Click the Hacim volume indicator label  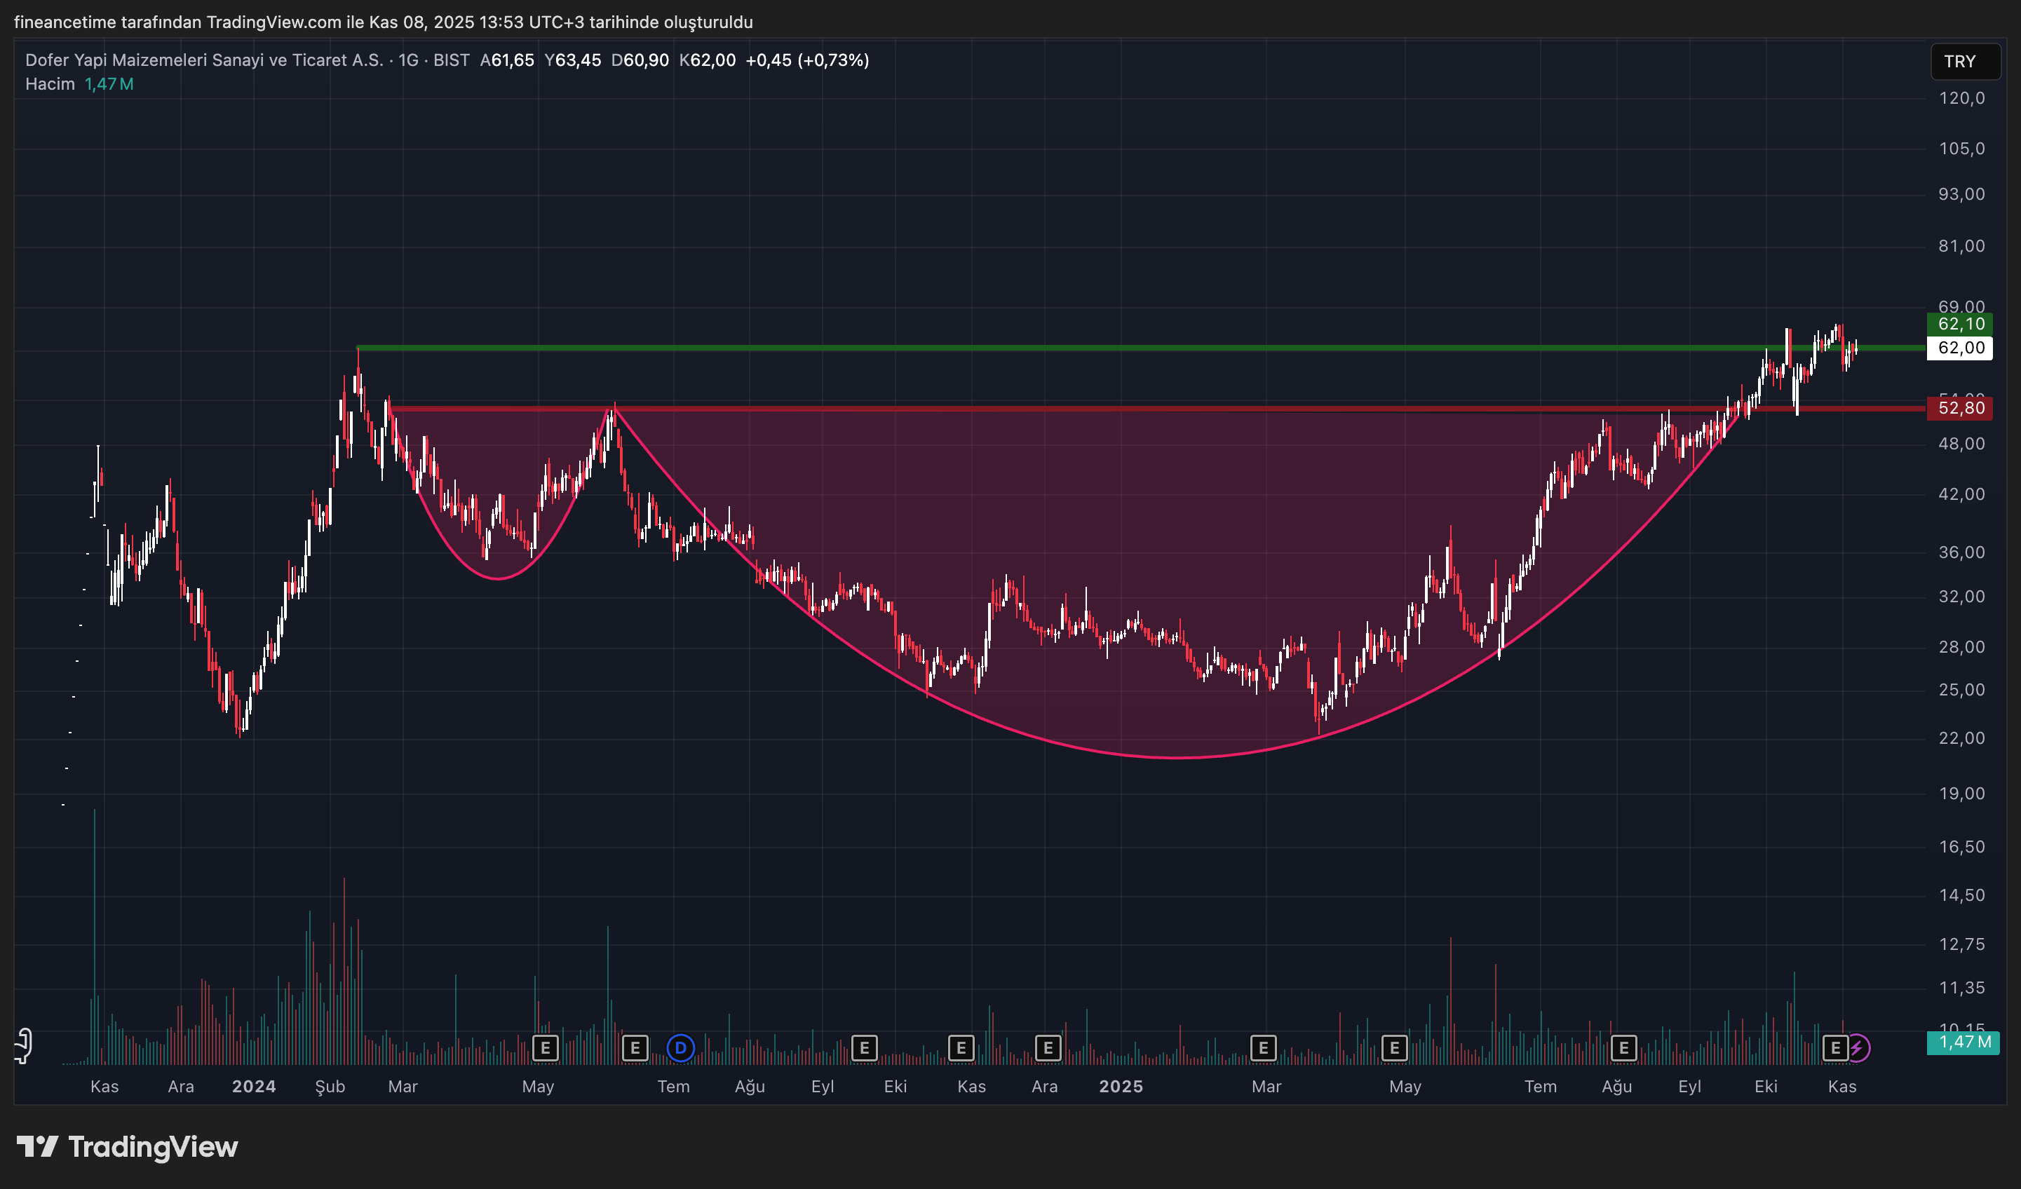pyautogui.click(x=50, y=84)
